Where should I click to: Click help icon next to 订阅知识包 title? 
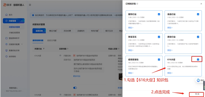(137, 4)
